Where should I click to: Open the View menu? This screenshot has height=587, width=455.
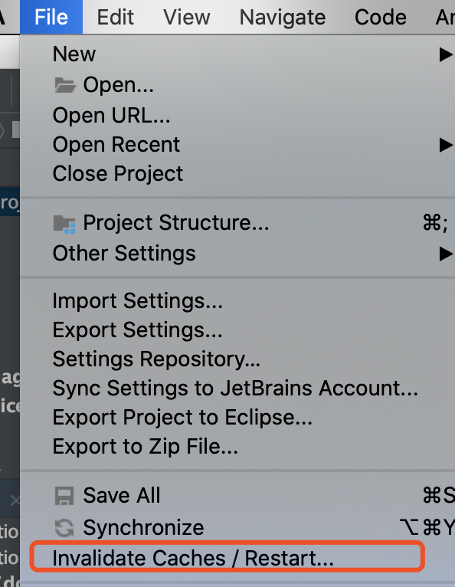coord(187,17)
